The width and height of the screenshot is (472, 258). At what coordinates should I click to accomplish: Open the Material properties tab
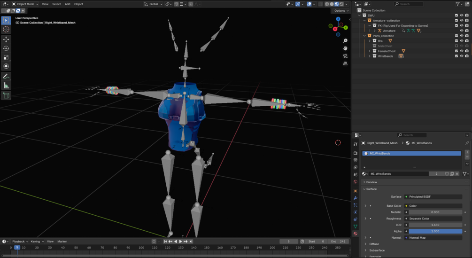[356, 234]
